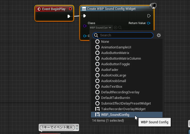Click search magnifier inside Search field
This screenshot has height=134, width=190.
(96, 35)
